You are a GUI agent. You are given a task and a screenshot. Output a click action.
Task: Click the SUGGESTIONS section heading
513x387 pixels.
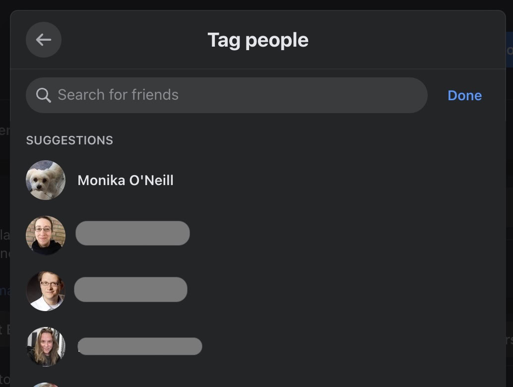[x=69, y=140]
